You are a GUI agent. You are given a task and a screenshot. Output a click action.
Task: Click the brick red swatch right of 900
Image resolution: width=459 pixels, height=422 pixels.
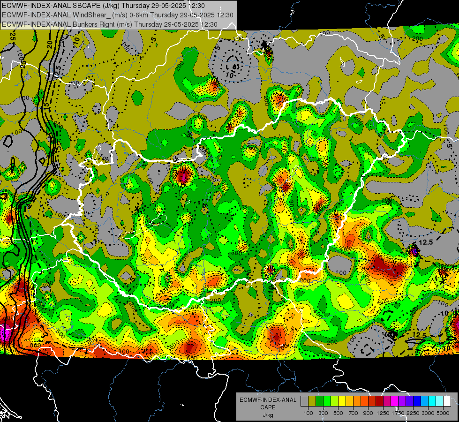pyautogui.click(x=372, y=401)
